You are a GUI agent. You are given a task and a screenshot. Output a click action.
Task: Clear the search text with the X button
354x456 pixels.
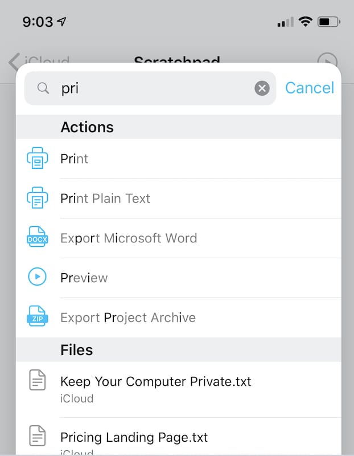[262, 88]
